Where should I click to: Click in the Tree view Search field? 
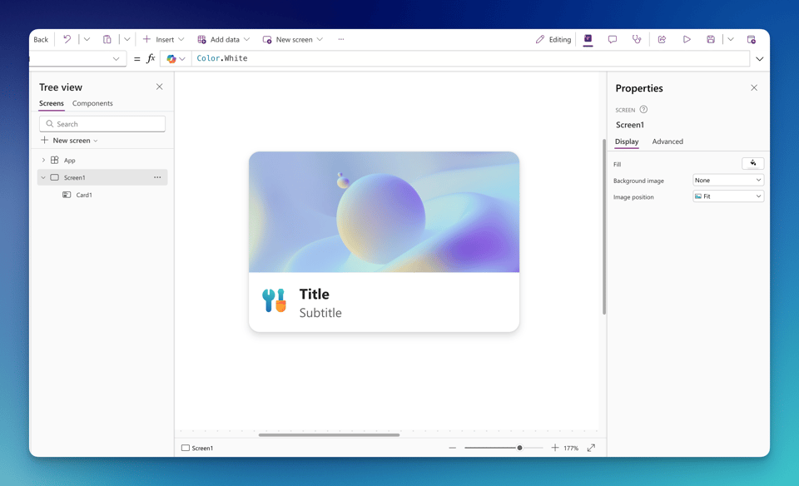pos(102,124)
